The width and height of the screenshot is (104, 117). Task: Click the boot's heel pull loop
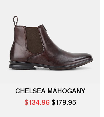[x=15, y=21]
